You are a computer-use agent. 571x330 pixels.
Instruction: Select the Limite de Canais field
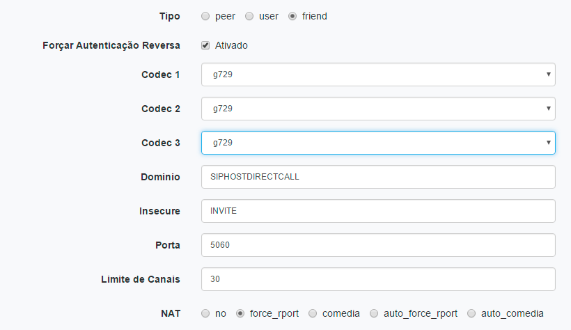pos(378,279)
